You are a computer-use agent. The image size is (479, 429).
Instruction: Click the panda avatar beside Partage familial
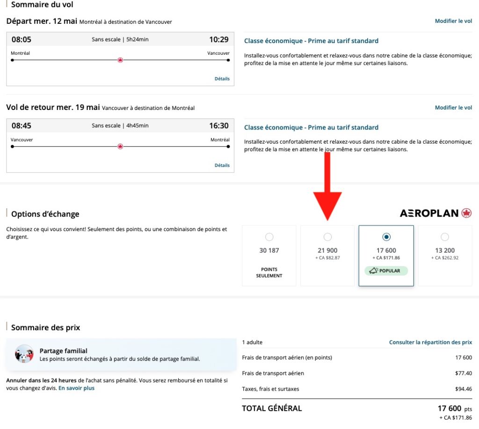(24, 354)
